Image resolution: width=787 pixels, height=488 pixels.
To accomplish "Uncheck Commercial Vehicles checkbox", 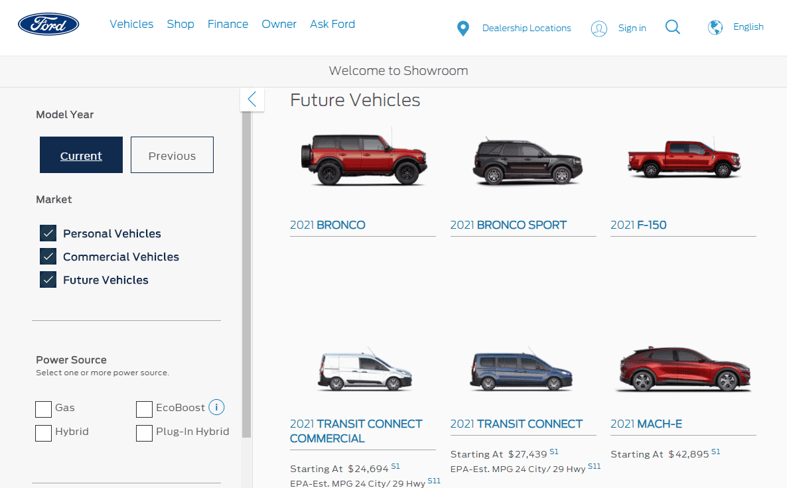I will pyautogui.click(x=48, y=257).
